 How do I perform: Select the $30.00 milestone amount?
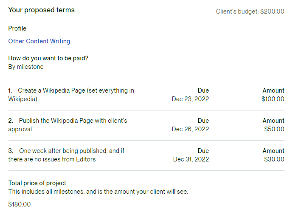point(274,159)
